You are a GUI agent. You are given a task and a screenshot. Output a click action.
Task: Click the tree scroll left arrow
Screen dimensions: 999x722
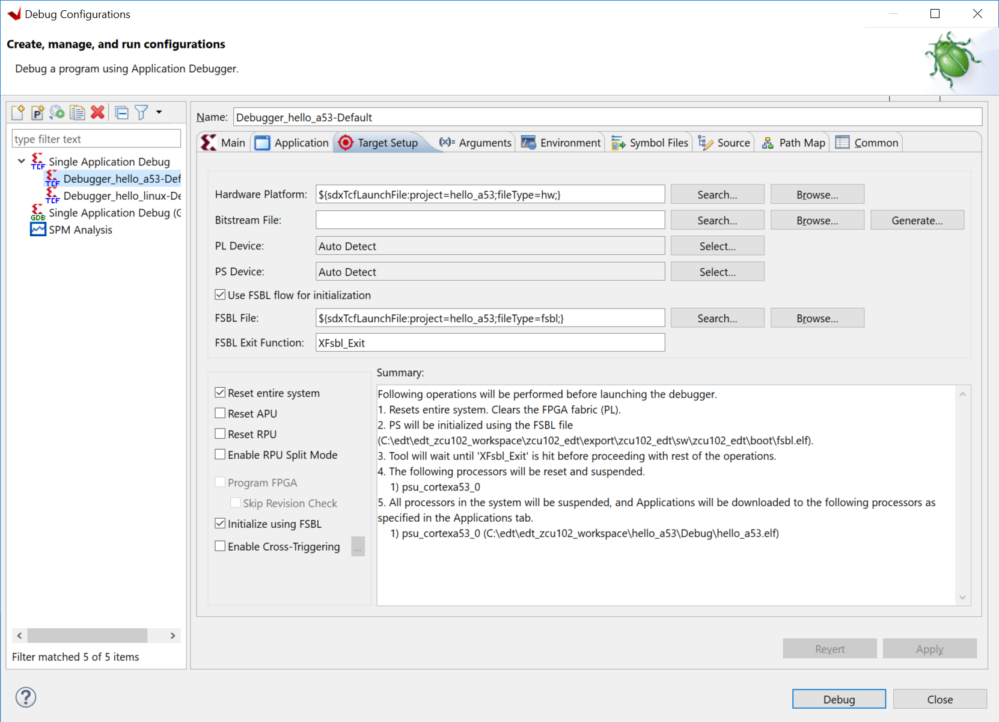click(x=19, y=635)
